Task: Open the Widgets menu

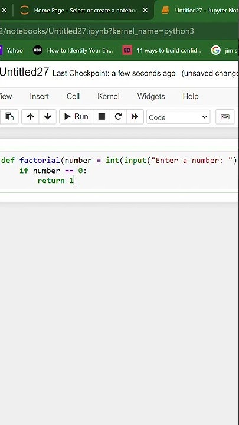Action: click(x=151, y=96)
